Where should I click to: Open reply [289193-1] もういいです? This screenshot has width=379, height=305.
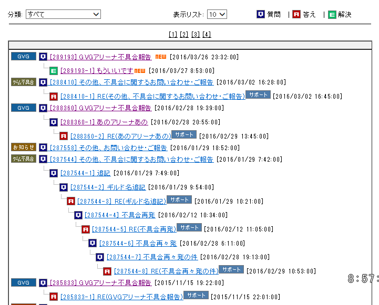[x=97, y=71]
